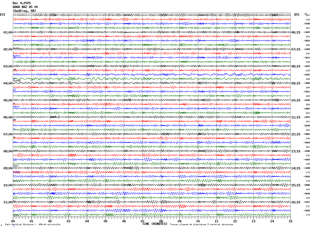Click the DC offset value '220'

(308, 45)
